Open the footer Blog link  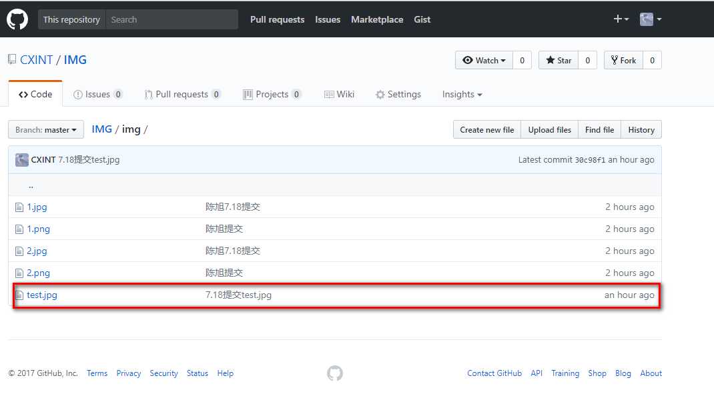click(623, 373)
